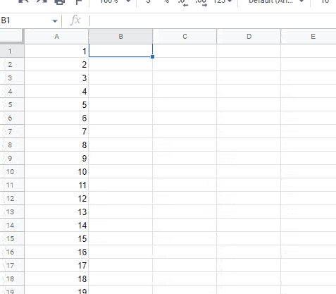336x294 pixels.
Task: Select cell A8 containing 8
Action: point(56,145)
